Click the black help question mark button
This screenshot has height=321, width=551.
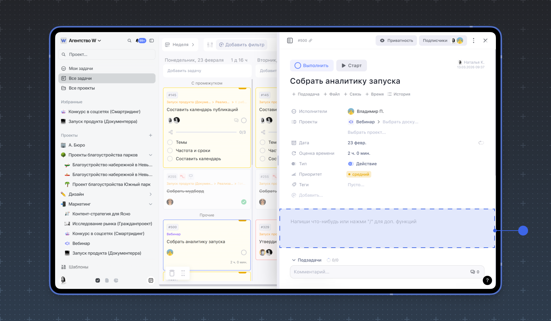pos(487,280)
